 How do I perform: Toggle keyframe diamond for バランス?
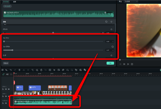point(111,29)
